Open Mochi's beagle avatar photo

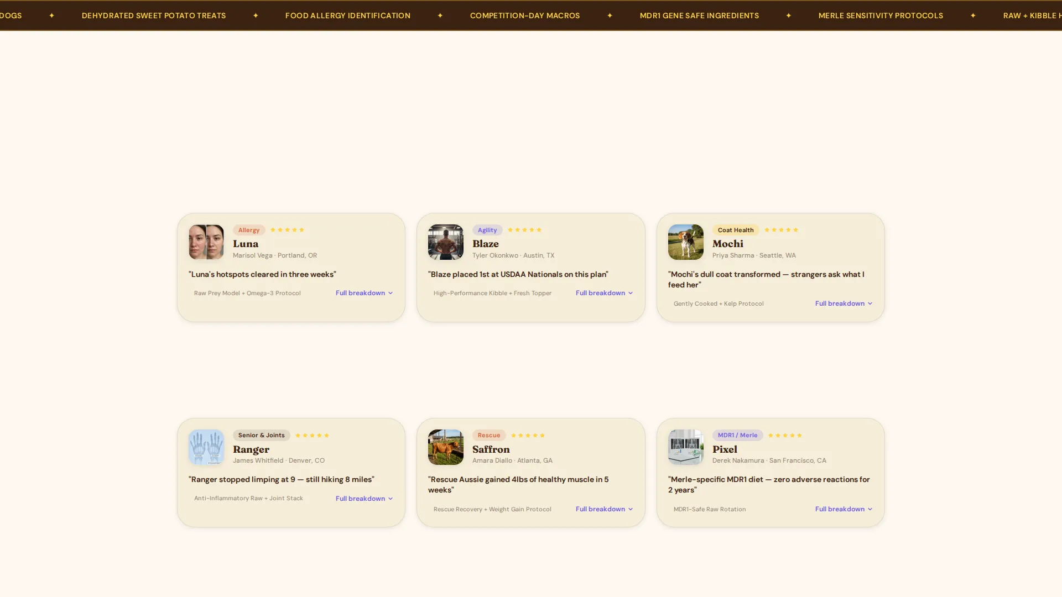(686, 242)
